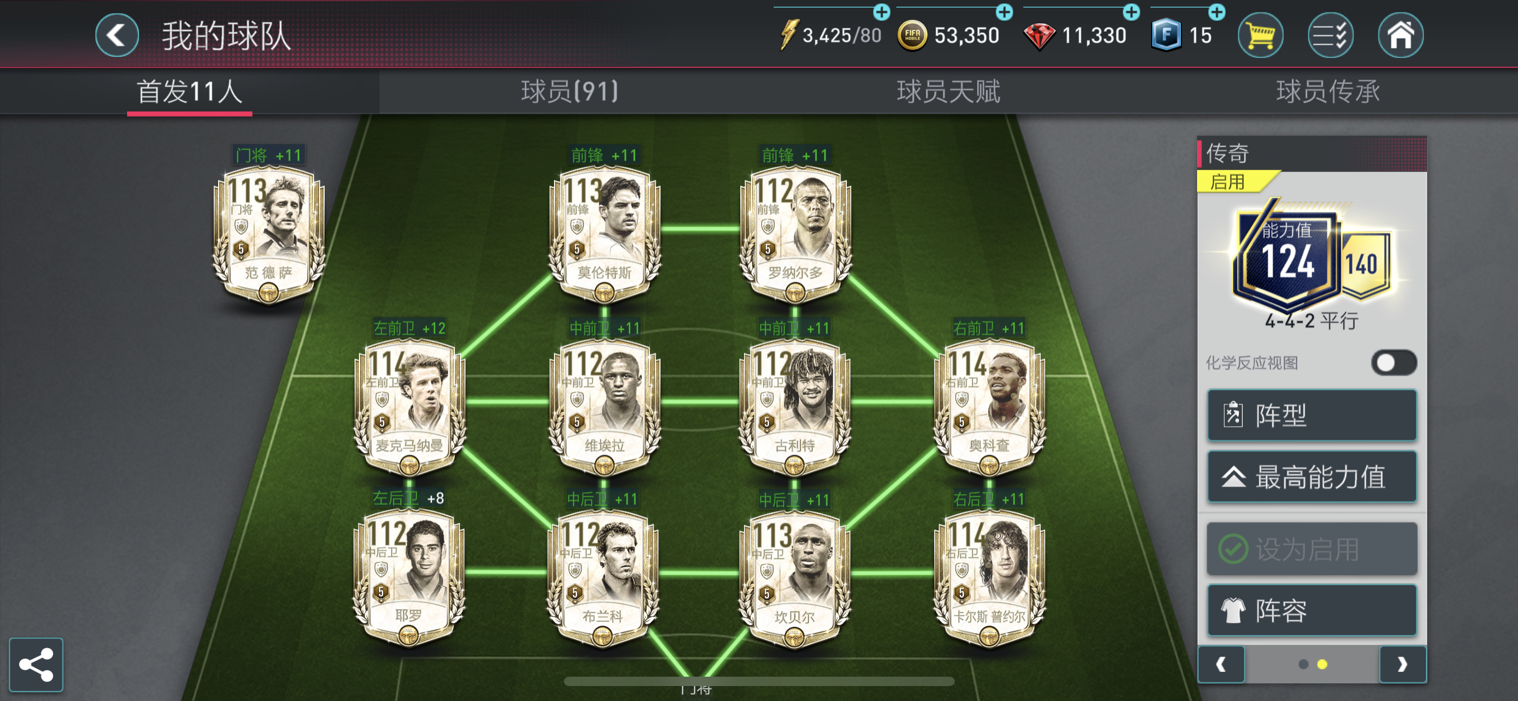This screenshot has height=701, width=1518.
Task: Add energy with the plus icon
Action: pos(881,11)
